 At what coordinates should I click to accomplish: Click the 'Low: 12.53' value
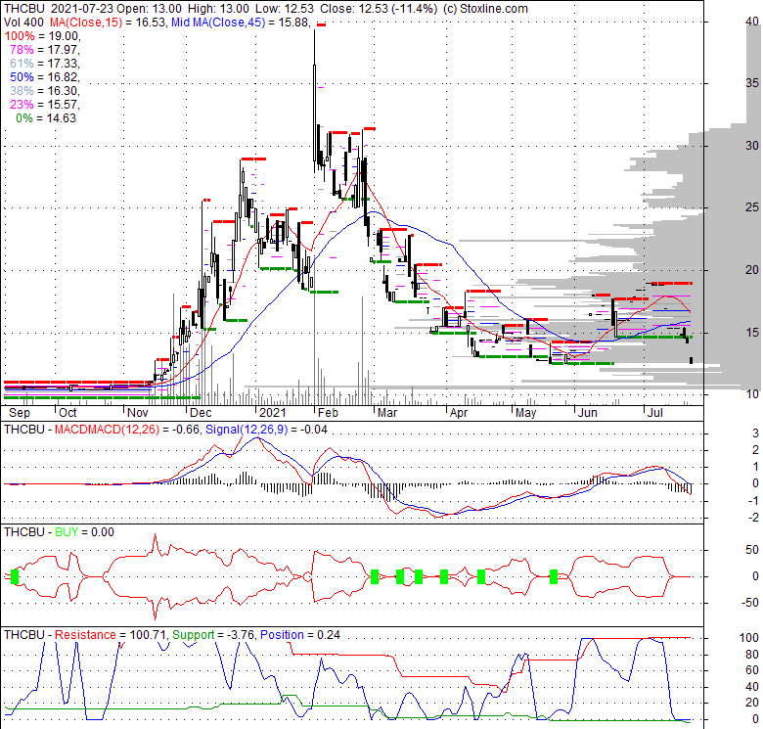click(x=285, y=8)
